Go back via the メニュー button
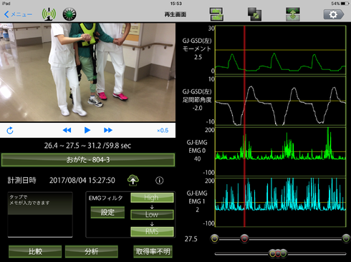The height and width of the screenshot is (262, 351). [x=18, y=14]
